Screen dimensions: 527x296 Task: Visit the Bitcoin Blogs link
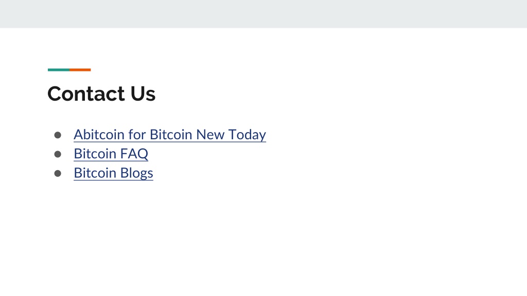point(113,173)
